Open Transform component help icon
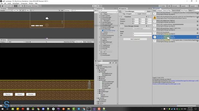This screenshot has width=199, height=111. (146, 17)
